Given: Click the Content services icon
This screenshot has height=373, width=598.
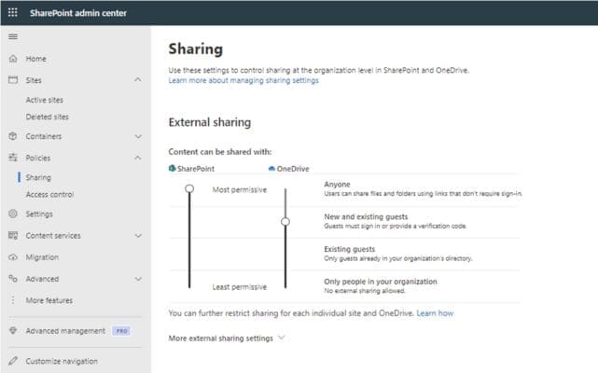Looking at the screenshot, I should (13, 235).
